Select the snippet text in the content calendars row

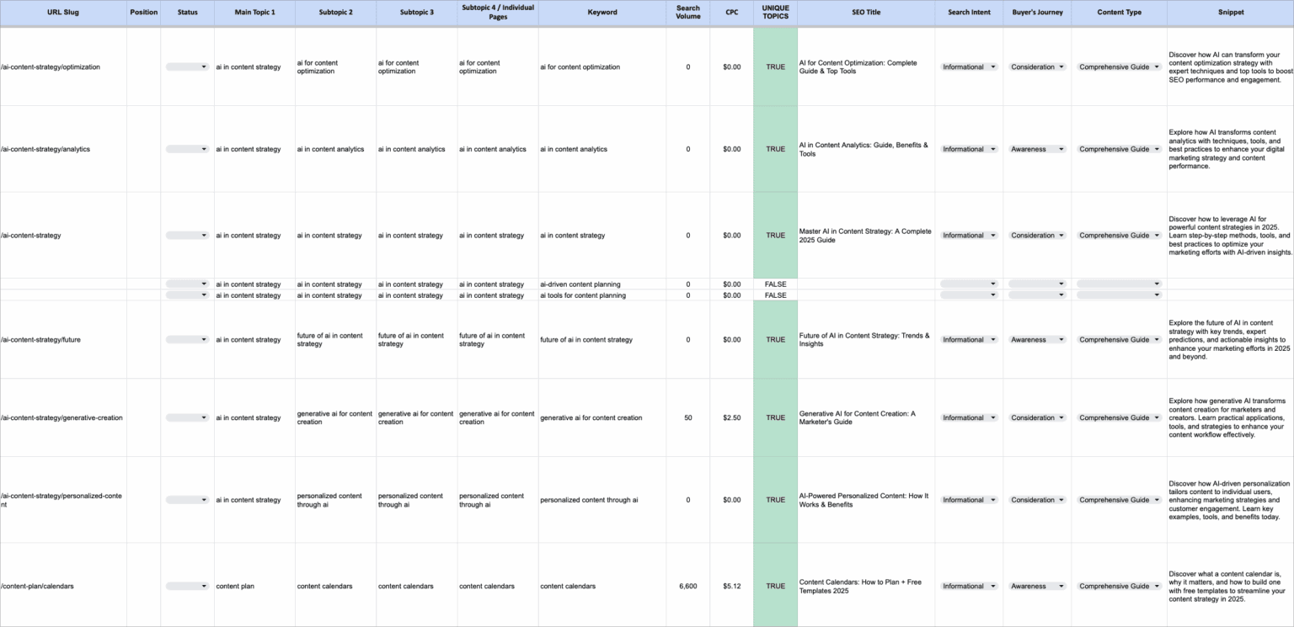point(1230,586)
